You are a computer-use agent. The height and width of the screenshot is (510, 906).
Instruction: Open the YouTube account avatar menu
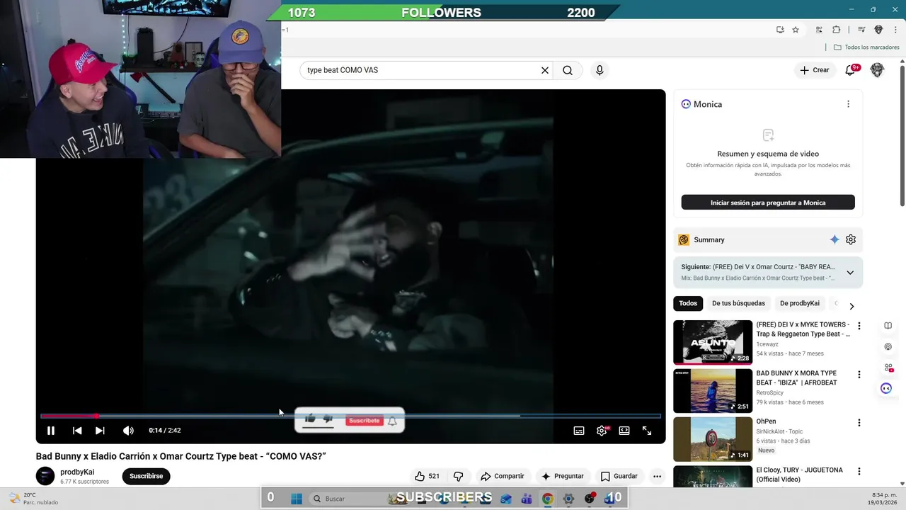877,70
